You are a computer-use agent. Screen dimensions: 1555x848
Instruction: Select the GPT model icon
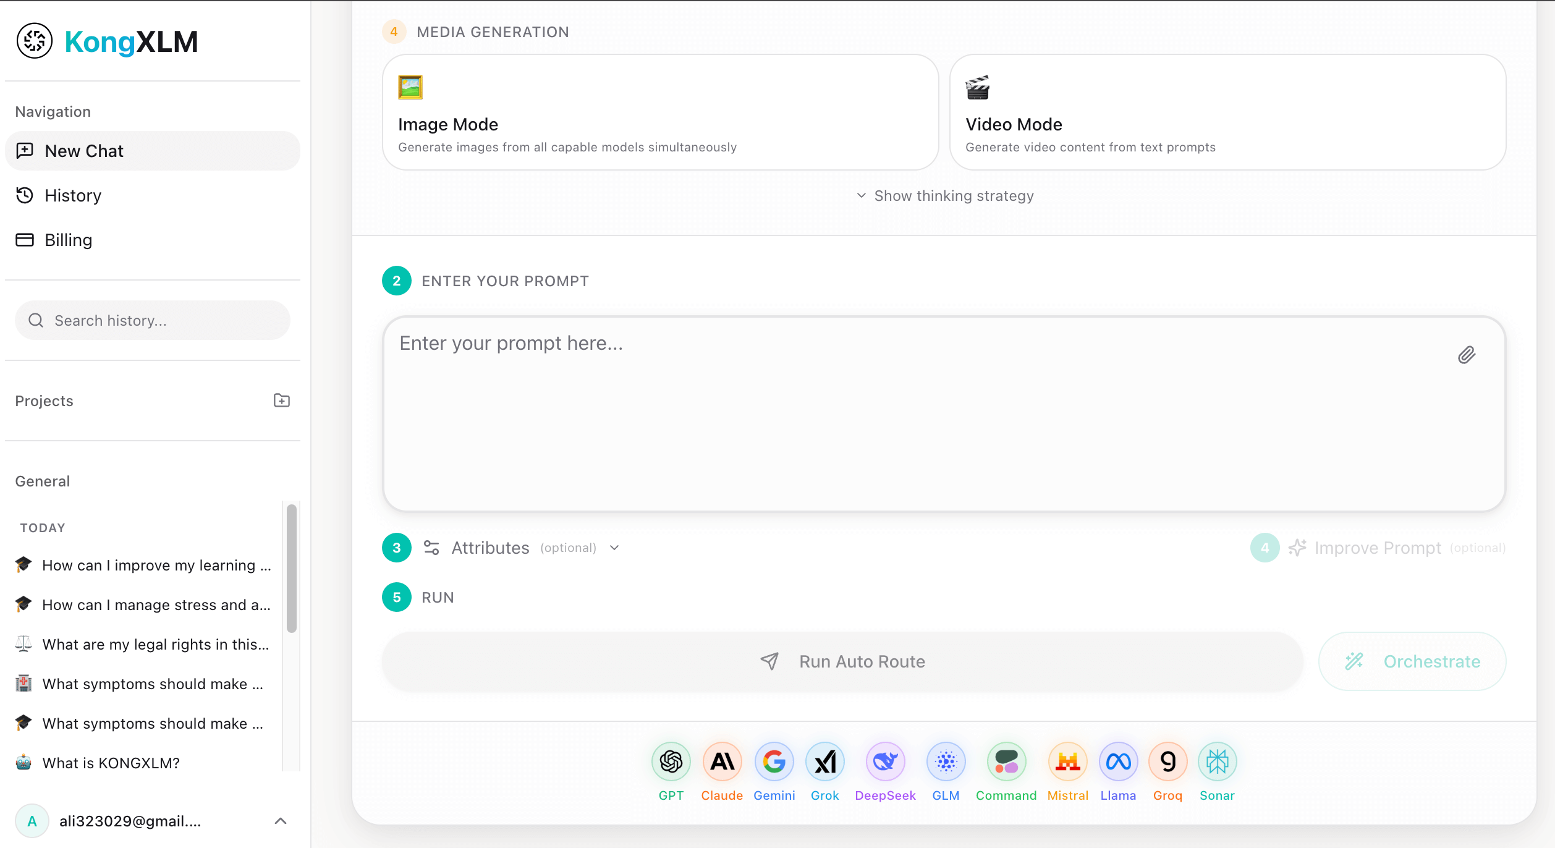[x=671, y=761]
